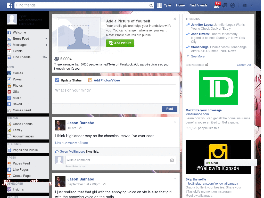This screenshot has height=198, width=264.
Task: Click the Photos app icon
Action: tap(9, 86)
